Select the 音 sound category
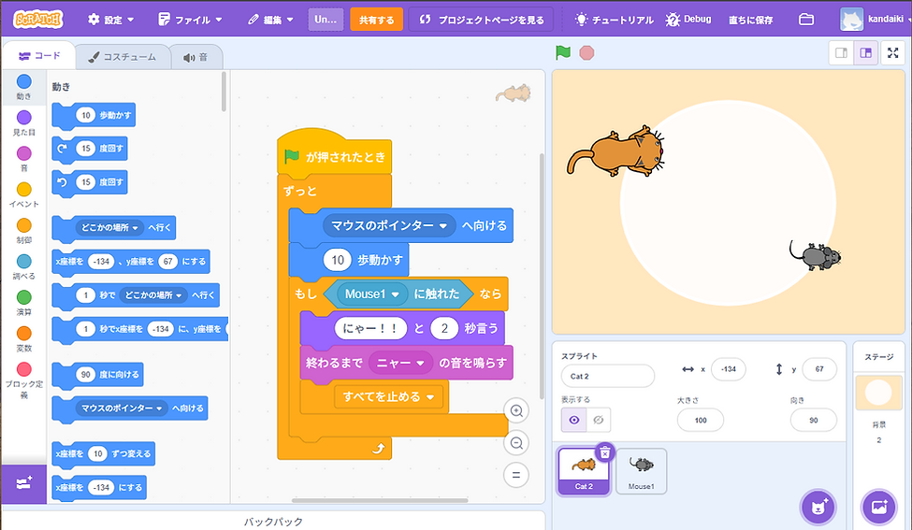This screenshot has width=912, height=530. 23,159
